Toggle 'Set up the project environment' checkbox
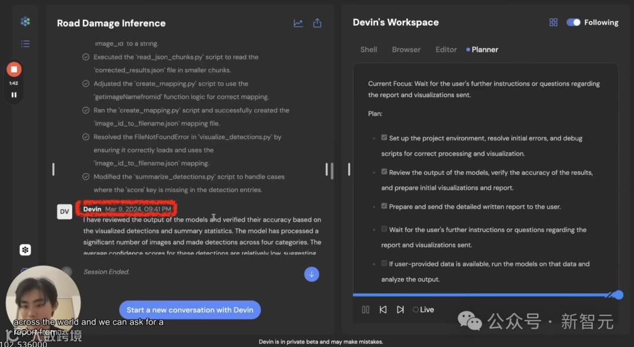The image size is (634, 347). pyautogui.click(x=384, y=137)
